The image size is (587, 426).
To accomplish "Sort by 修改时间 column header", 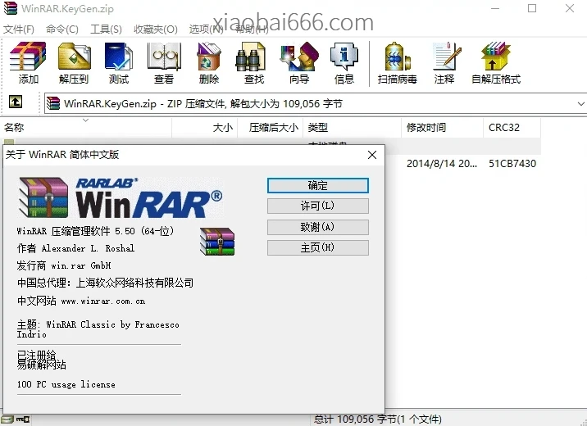I will (442, 128).
